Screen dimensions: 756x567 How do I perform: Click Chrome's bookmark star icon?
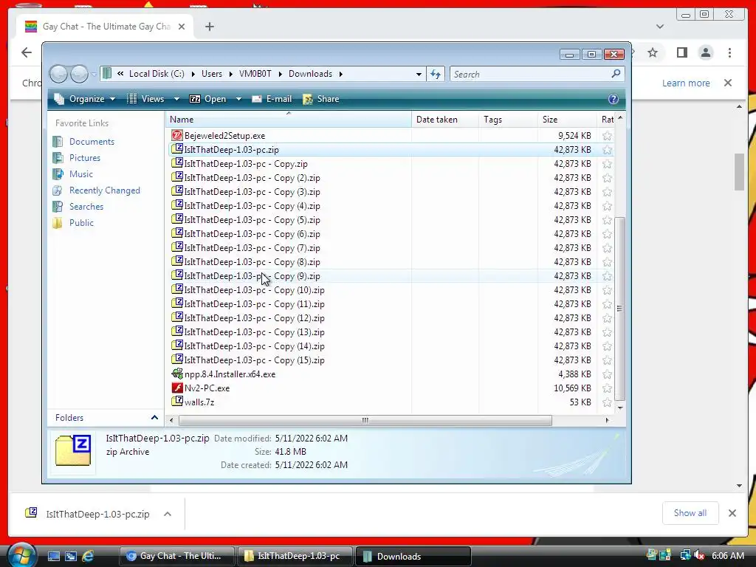pyautogui.click(x=653, y=52)
